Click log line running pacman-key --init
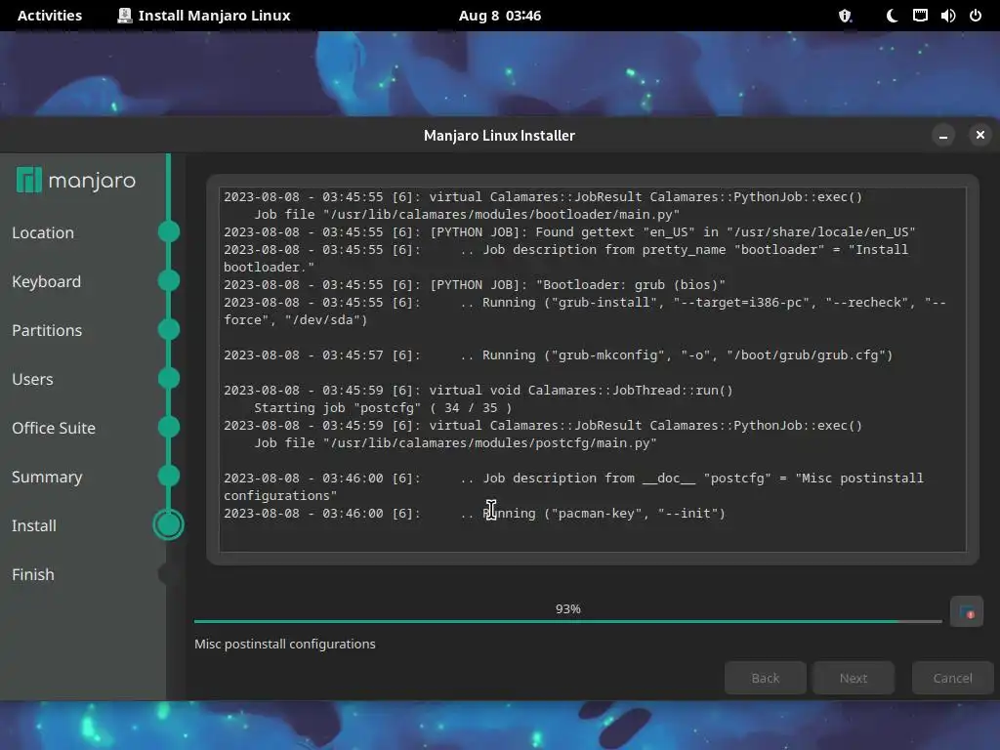This screenshot has height=750, width=1000. [x=475, y=514]
